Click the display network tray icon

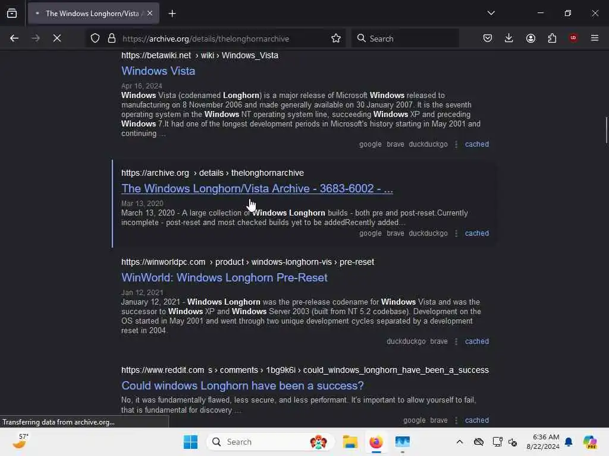click(x=497, y=442)
